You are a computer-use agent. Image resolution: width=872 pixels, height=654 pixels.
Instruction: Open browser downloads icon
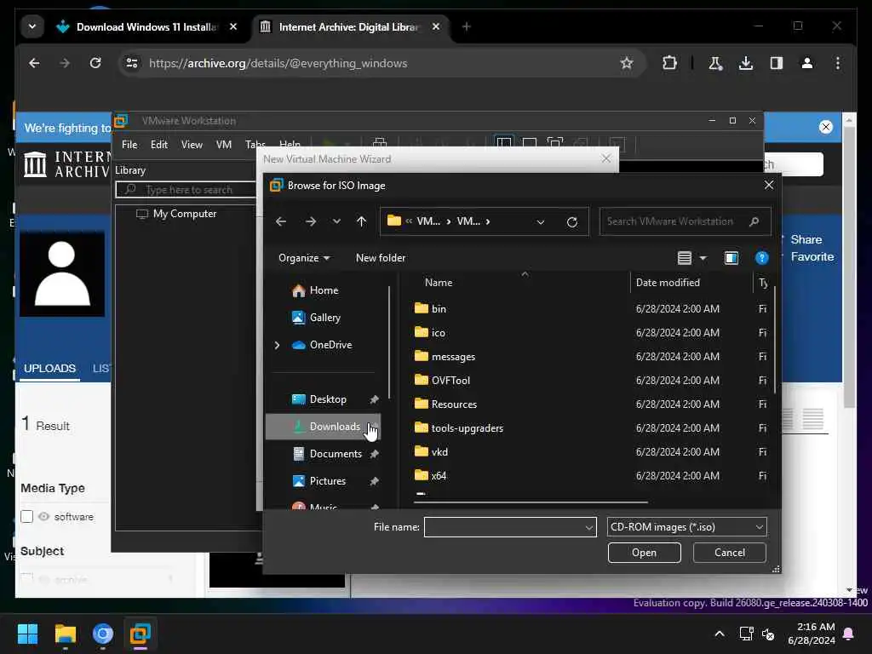746,63
